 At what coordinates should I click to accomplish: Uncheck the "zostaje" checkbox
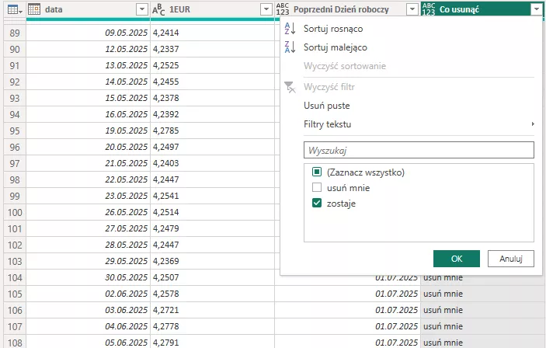click(317, 204)
